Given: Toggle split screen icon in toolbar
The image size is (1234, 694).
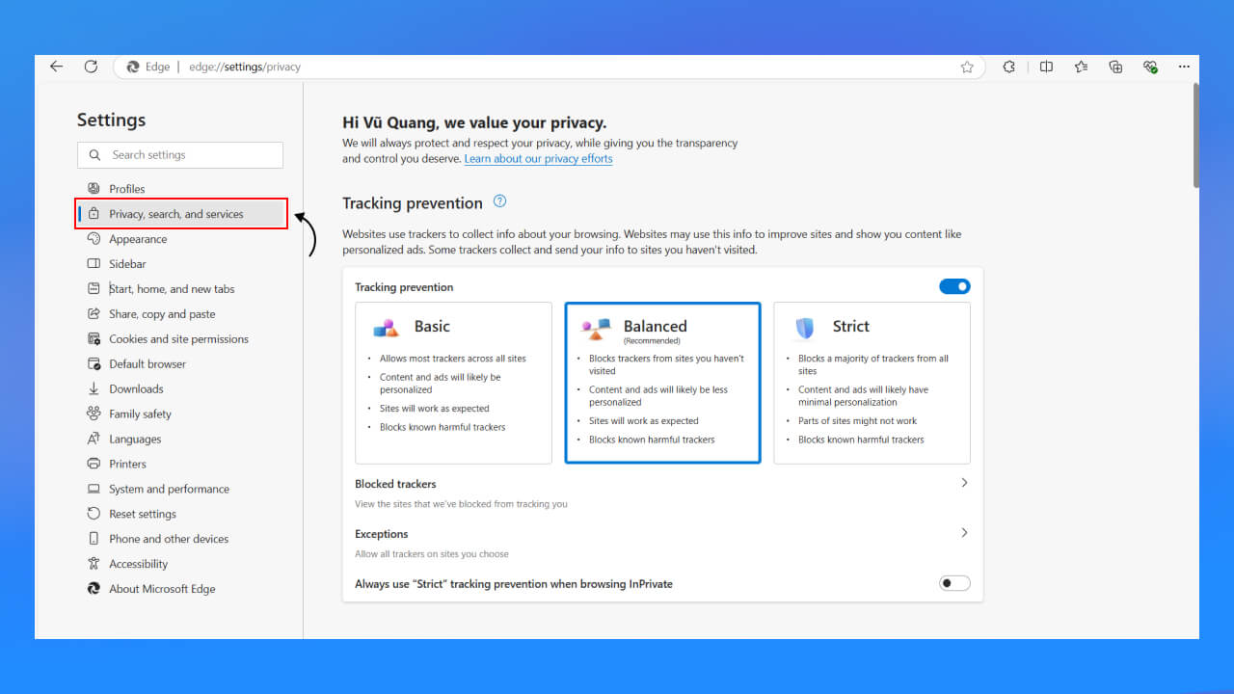Looking at the screenshot, I should [1046, 67].
